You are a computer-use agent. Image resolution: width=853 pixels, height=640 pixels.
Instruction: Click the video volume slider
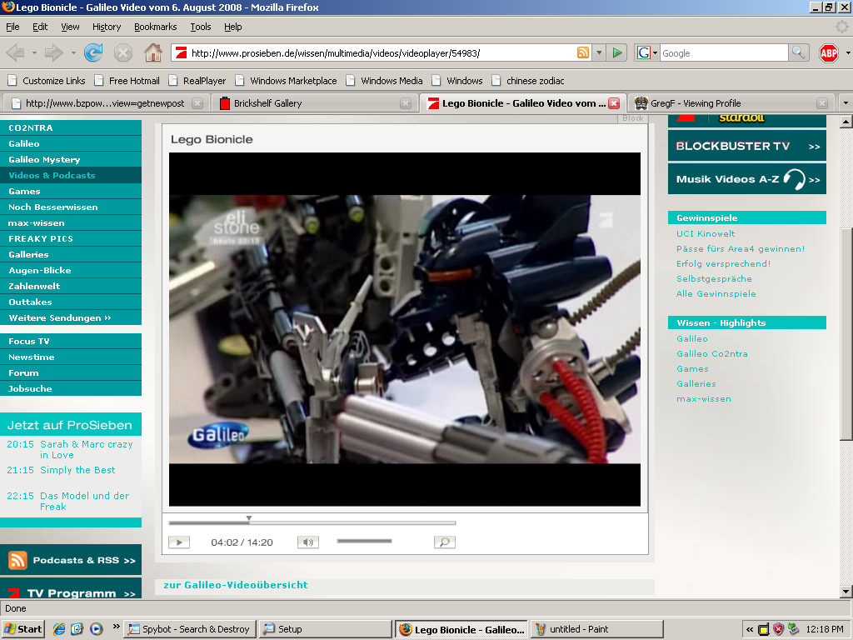click(364, 541)
